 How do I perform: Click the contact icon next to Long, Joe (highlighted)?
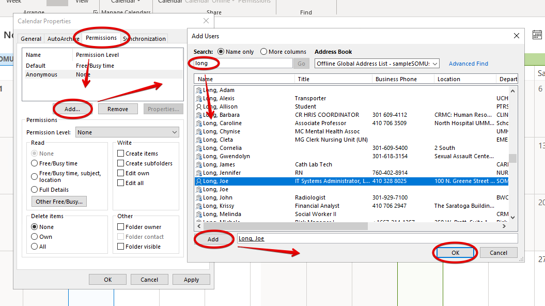[199, 181]
